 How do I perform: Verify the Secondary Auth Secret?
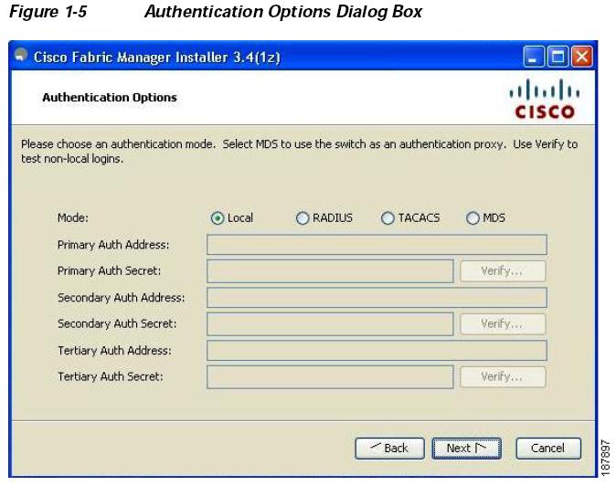coord(503,324)
